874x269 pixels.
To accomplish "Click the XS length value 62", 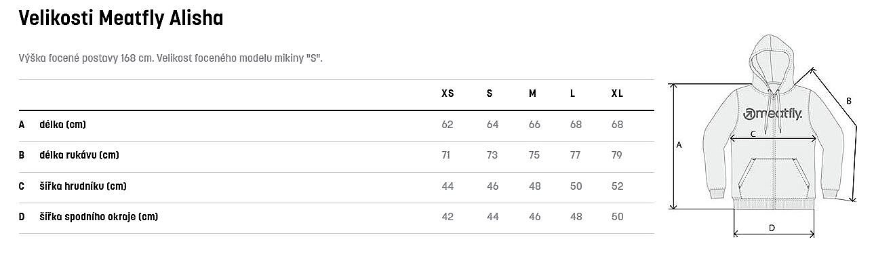I will coord(448,125).
